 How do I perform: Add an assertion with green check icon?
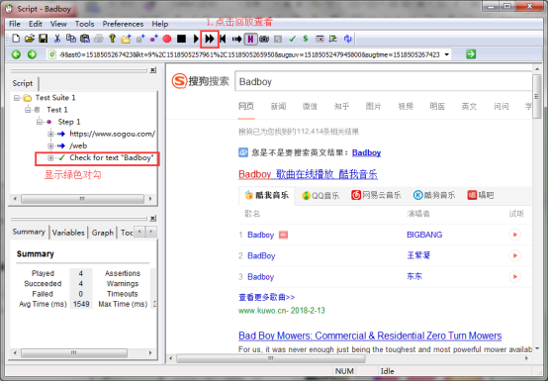tap(292, 39)
